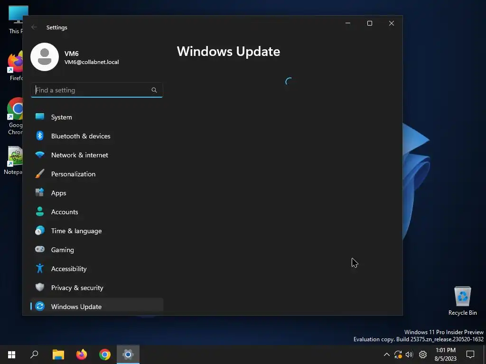Select the Recycle Bin desktop icon
The image size is (486, 364).
click(462, 301)
